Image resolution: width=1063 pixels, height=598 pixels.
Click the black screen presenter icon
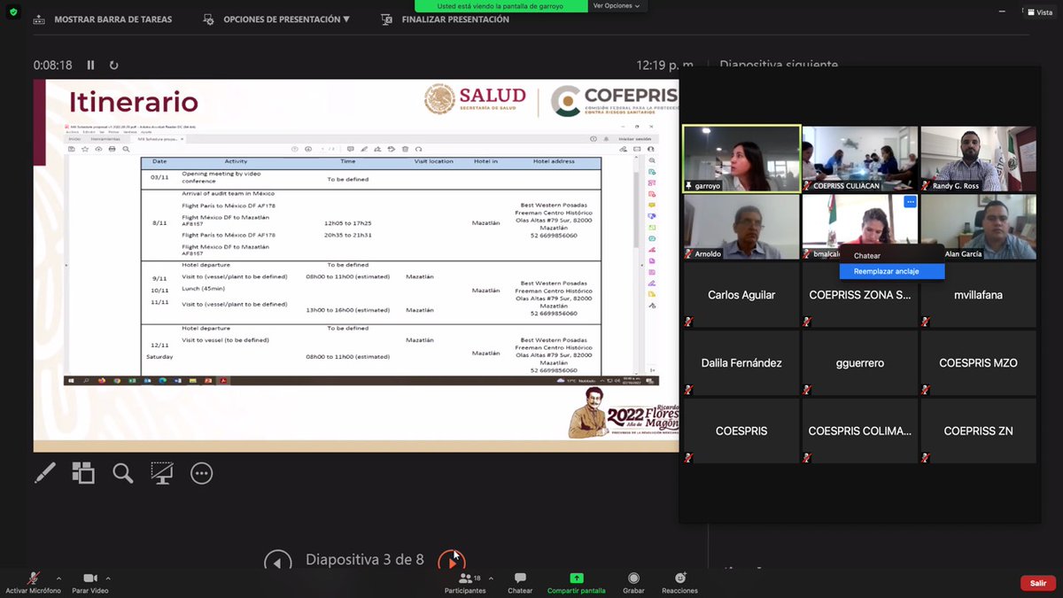coord(161,473)
